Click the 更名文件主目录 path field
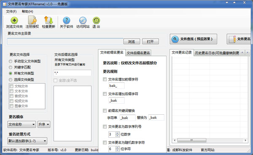This screenshot has height=155, width=253. coord(65,42)
